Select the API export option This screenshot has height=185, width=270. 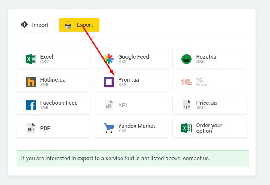pos(131,105)
